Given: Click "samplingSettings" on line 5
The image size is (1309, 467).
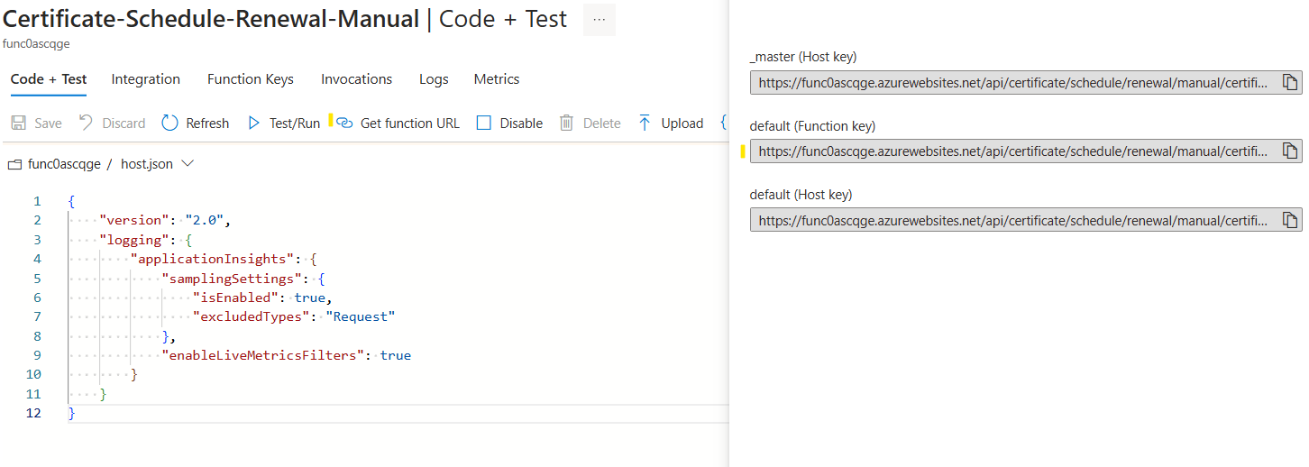Looking at the screenshot, I should click(x=232, y=279).
